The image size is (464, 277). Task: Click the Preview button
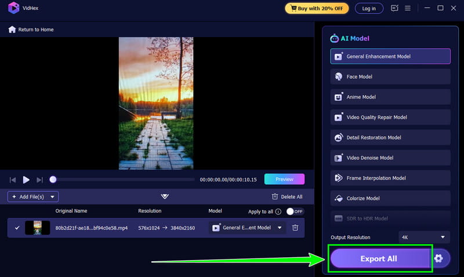(284, 179)
